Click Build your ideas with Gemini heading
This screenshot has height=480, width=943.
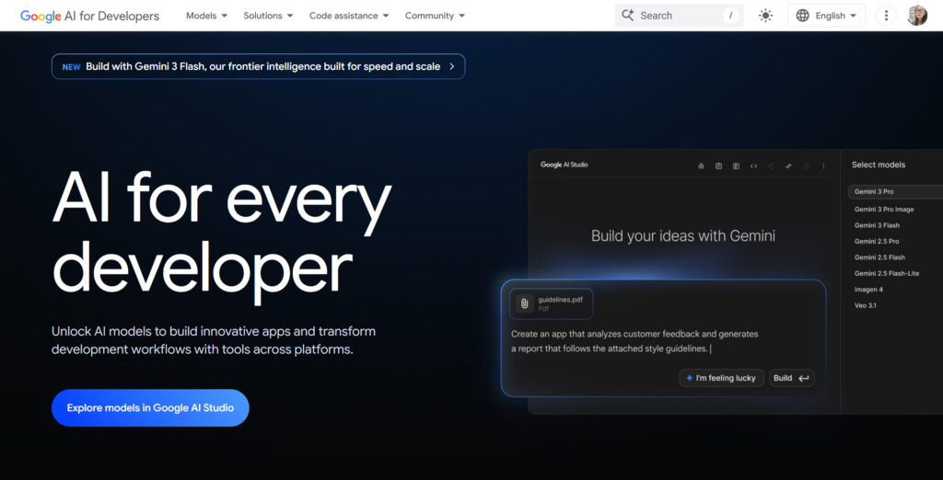pos(683,235)
